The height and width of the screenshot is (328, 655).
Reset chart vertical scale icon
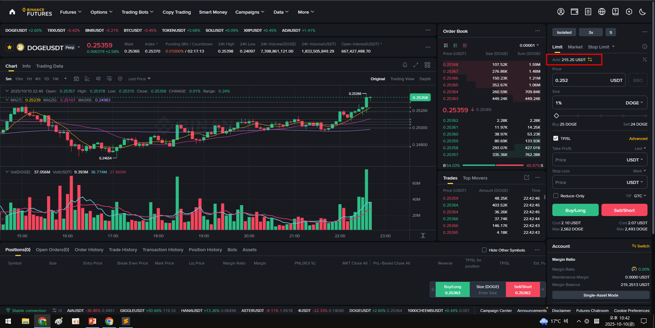click(423, 236)
